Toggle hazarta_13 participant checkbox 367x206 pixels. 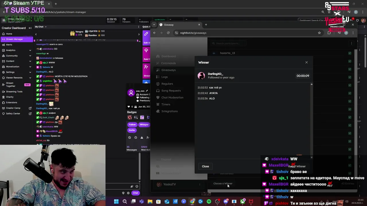click(350, 53)
